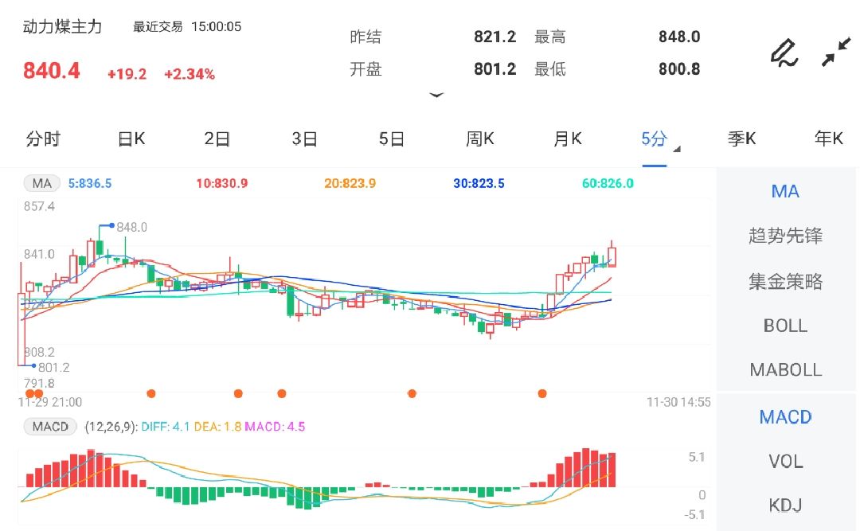Open the 季K chart tab
This screenshot has width=860, height=531.
point(741,139)
